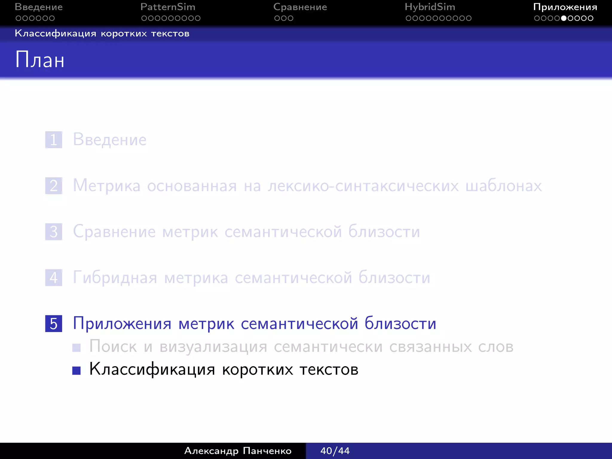Click the first slide dot under Приложения

537,18
